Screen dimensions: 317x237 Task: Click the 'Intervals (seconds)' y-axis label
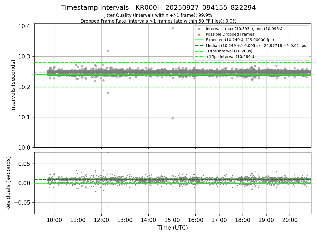(13, 86)
